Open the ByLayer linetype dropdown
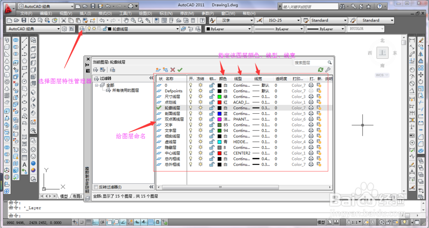This screenshot has width=429, height=228. click(x=302, y=29)
